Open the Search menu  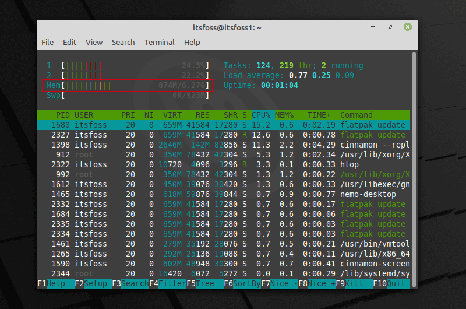point(123,42)
